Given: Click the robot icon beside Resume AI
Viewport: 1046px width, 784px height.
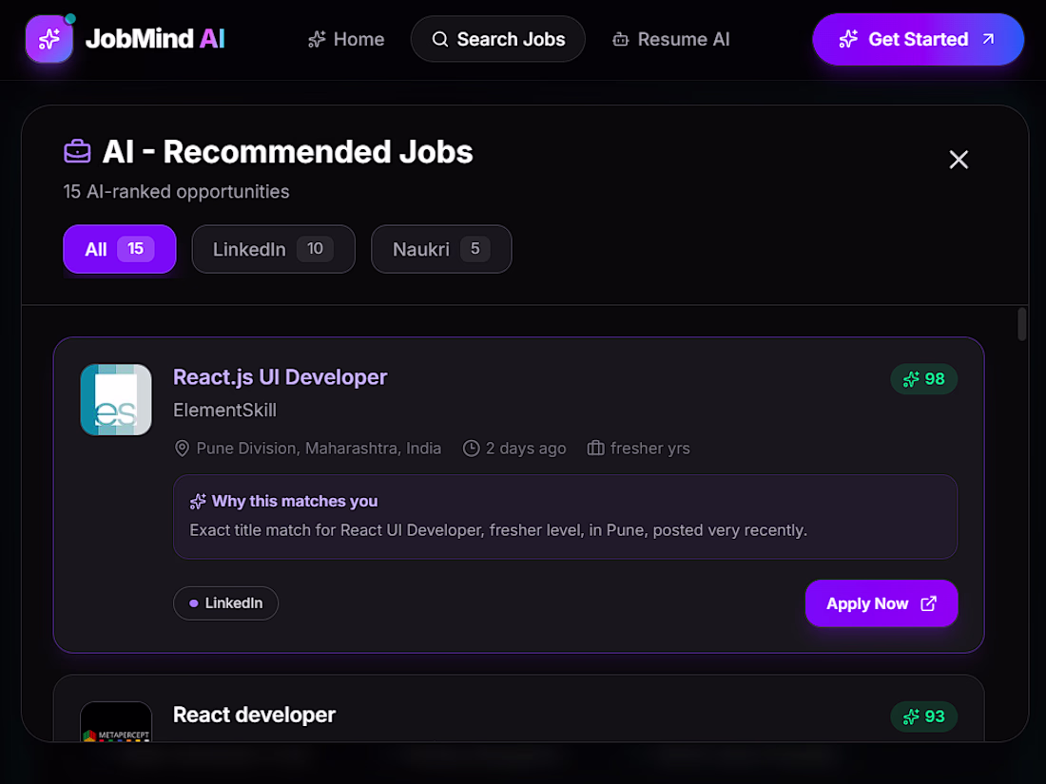Looking at the screenshot, I should pos(620,39).
